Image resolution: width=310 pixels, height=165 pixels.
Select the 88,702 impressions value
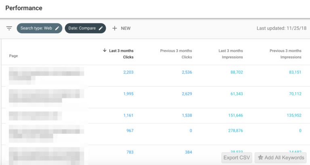(237, 72)
